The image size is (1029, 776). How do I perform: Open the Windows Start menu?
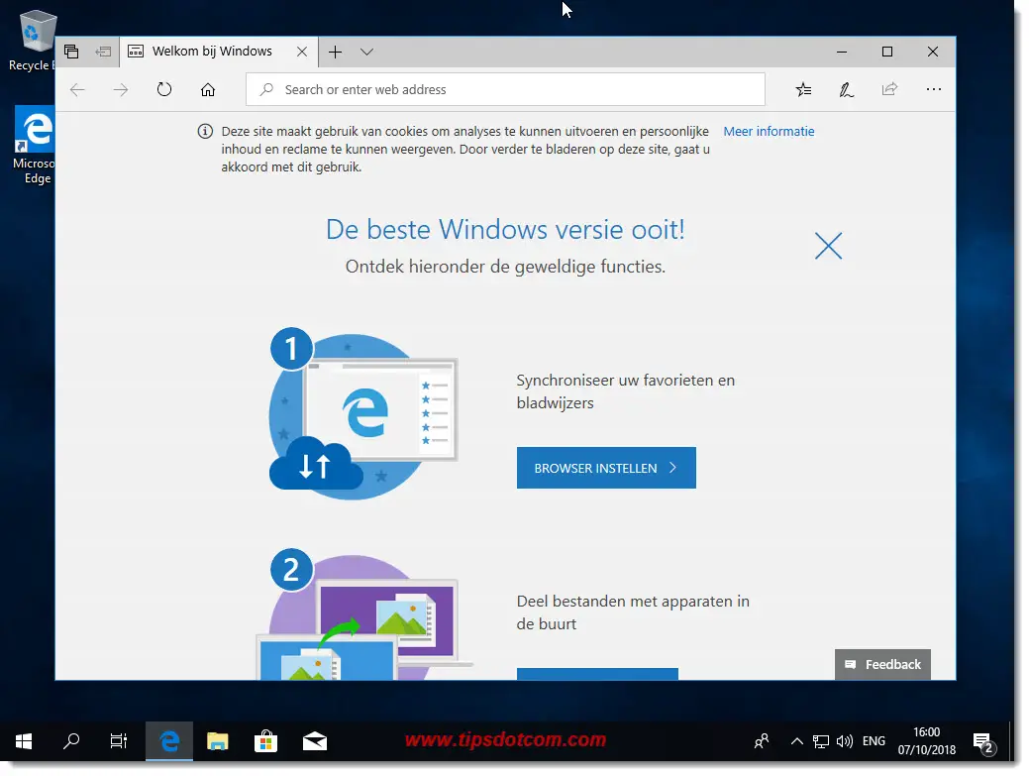click(x=24, y=742)
